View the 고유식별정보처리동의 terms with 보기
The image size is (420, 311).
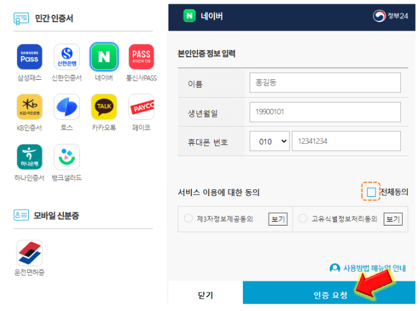tap(393, 219)
